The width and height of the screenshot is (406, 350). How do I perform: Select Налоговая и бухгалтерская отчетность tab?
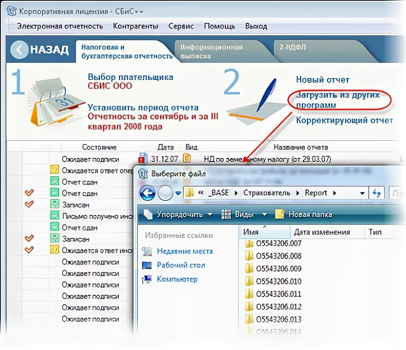(x=127, y=51)
